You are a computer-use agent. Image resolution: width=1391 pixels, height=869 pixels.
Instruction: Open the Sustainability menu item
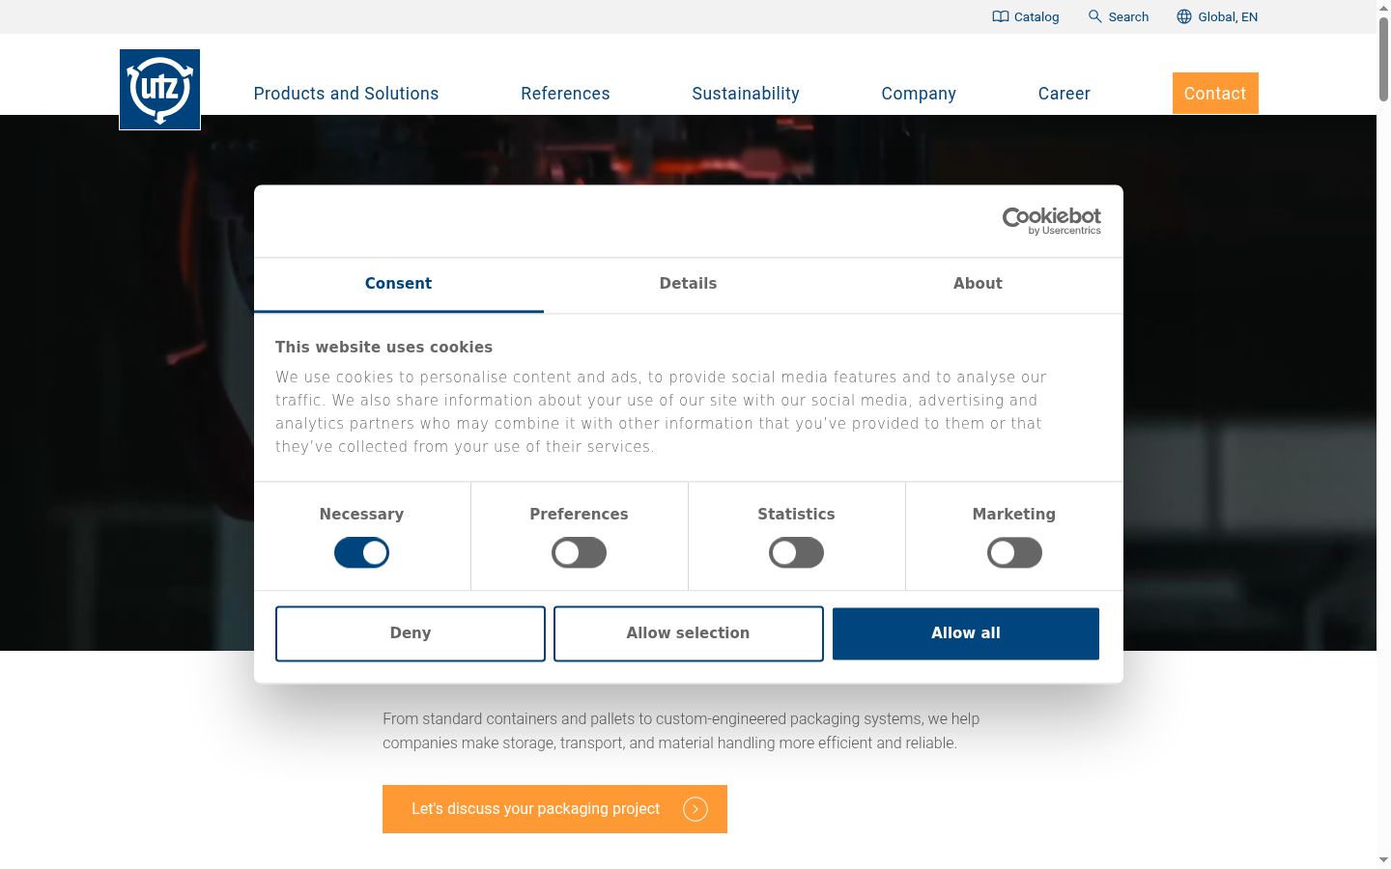click(x=746, y=94)
